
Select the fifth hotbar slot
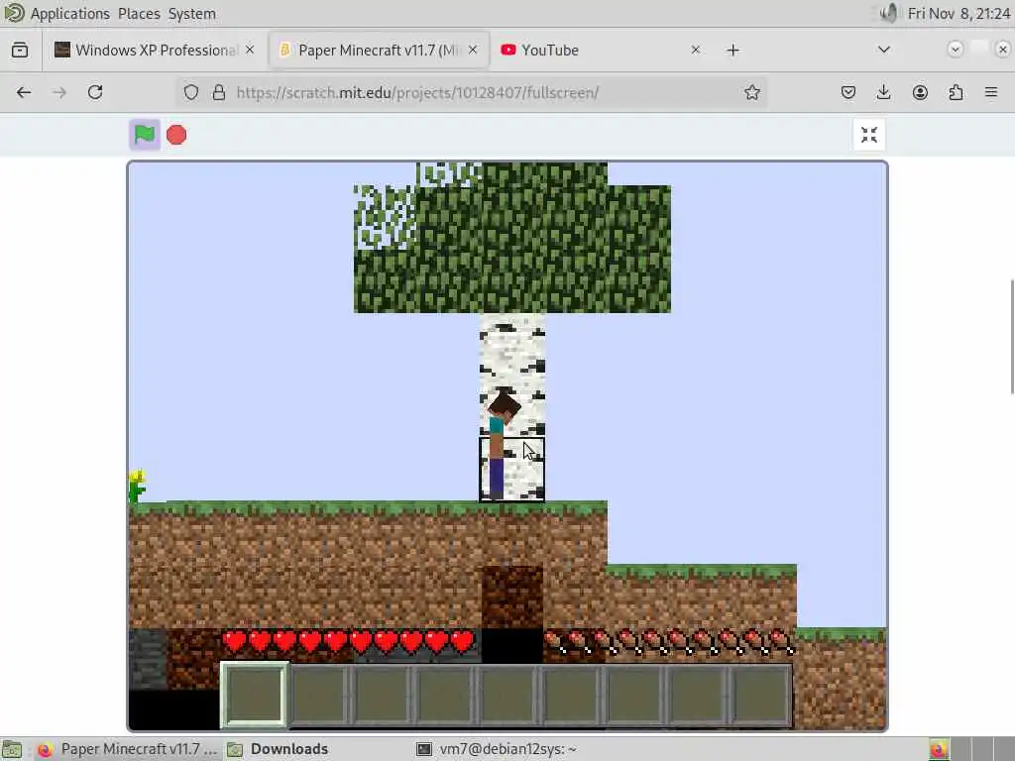point(508,696)
